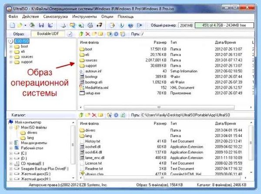Click Тип column header in local list

pos(174,123)
